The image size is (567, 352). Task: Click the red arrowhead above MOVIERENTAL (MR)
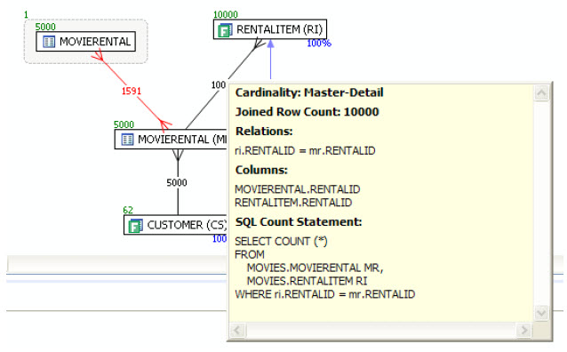pos(164,125)
